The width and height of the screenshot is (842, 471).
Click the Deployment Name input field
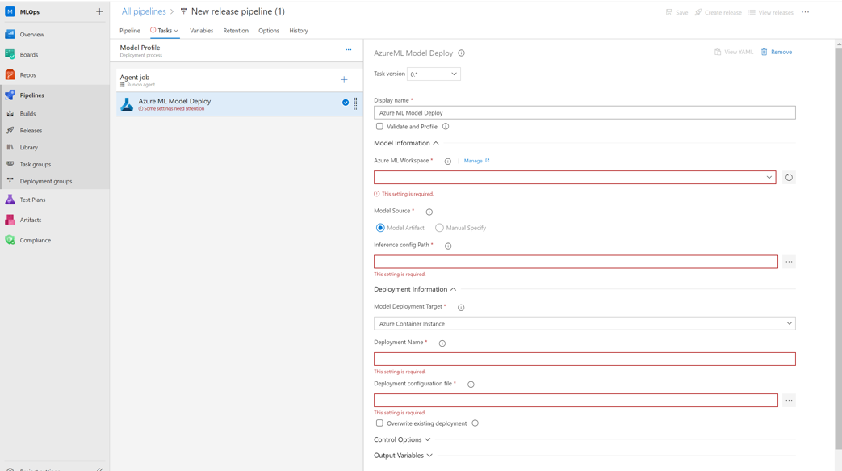pyautogui.click(x=584, y=360)
